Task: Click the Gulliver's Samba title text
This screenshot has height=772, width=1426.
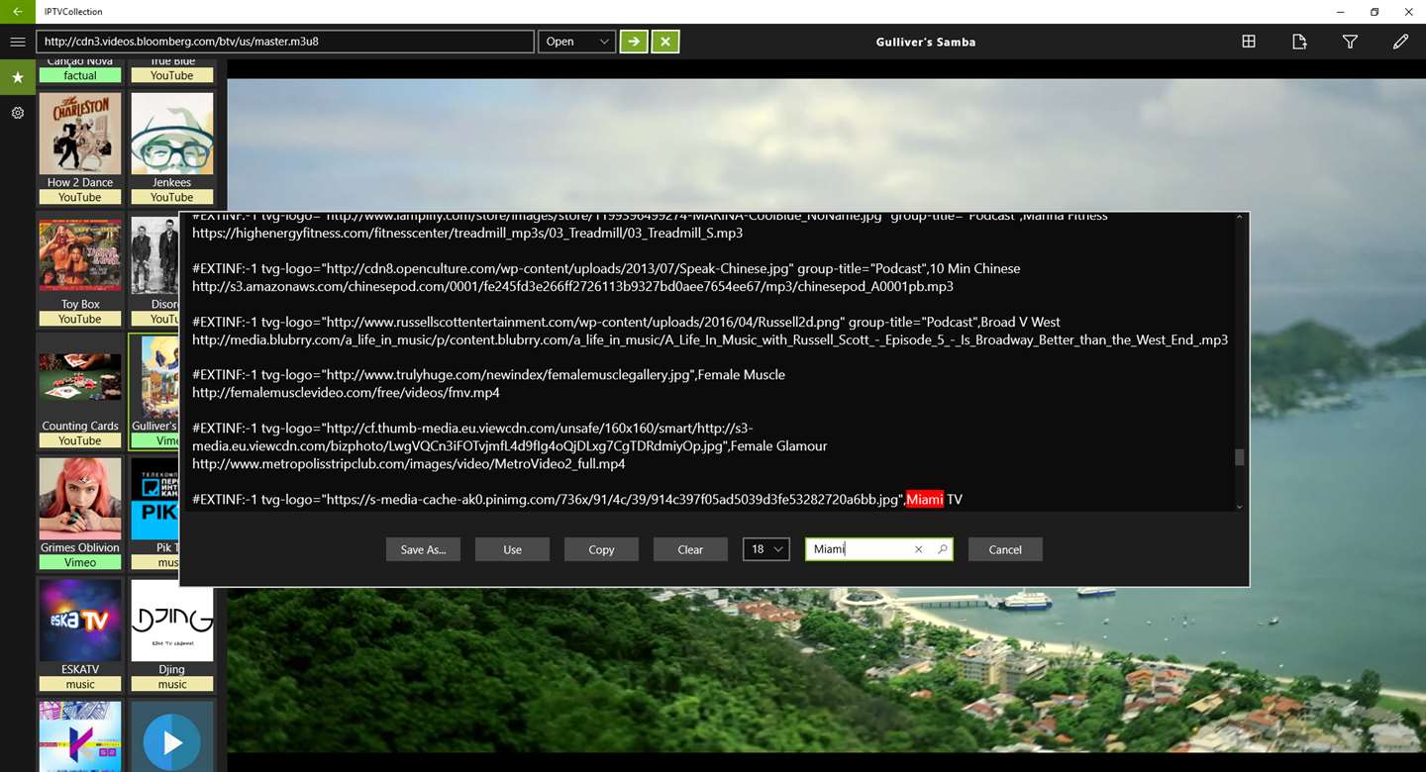Action: coord(926,42)
